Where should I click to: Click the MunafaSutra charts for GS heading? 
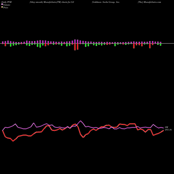click(52, 2)
